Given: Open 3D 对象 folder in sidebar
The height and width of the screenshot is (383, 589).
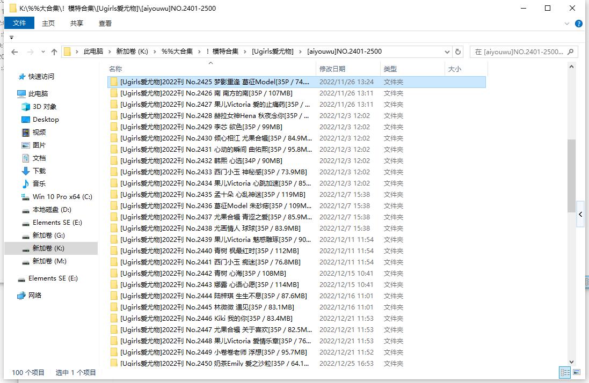Looking at the screenshot, I should [45, 107].
